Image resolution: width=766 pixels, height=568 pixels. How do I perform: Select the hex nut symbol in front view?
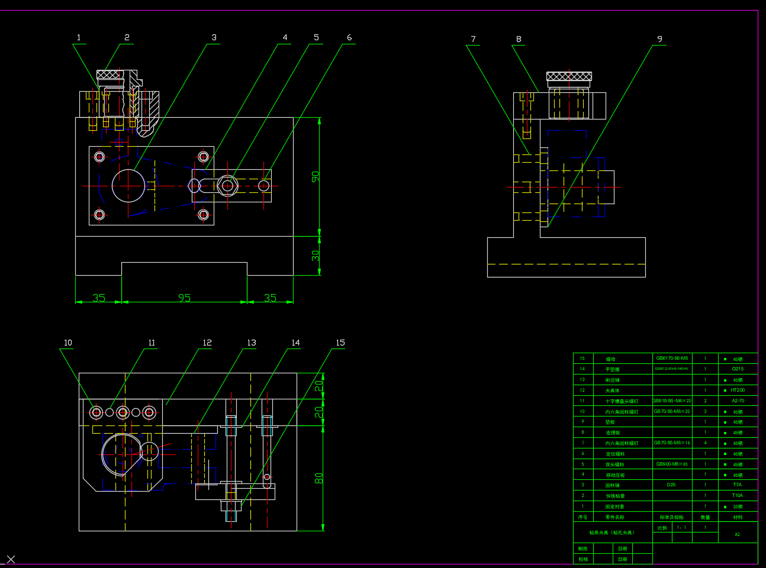[x=227, y=186]
